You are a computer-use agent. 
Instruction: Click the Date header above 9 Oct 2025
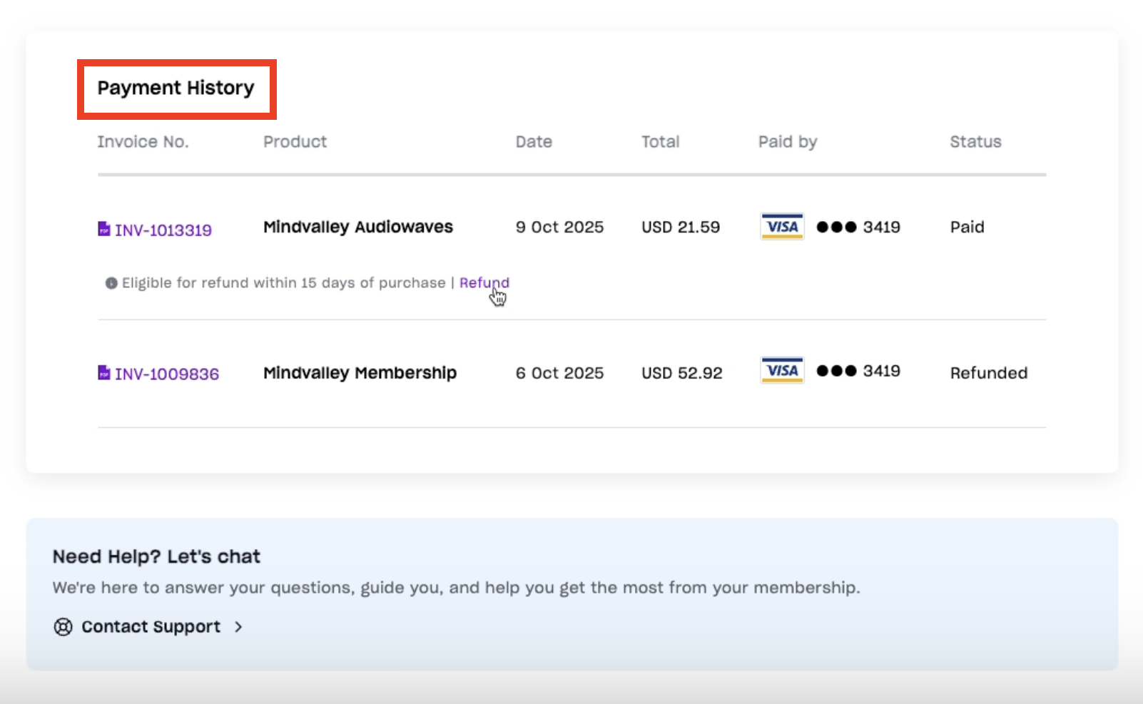coord(534,141)
